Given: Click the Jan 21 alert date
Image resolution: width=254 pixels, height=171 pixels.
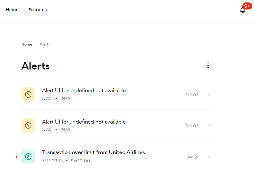Looking at the screenshot, I should point(192,157).
